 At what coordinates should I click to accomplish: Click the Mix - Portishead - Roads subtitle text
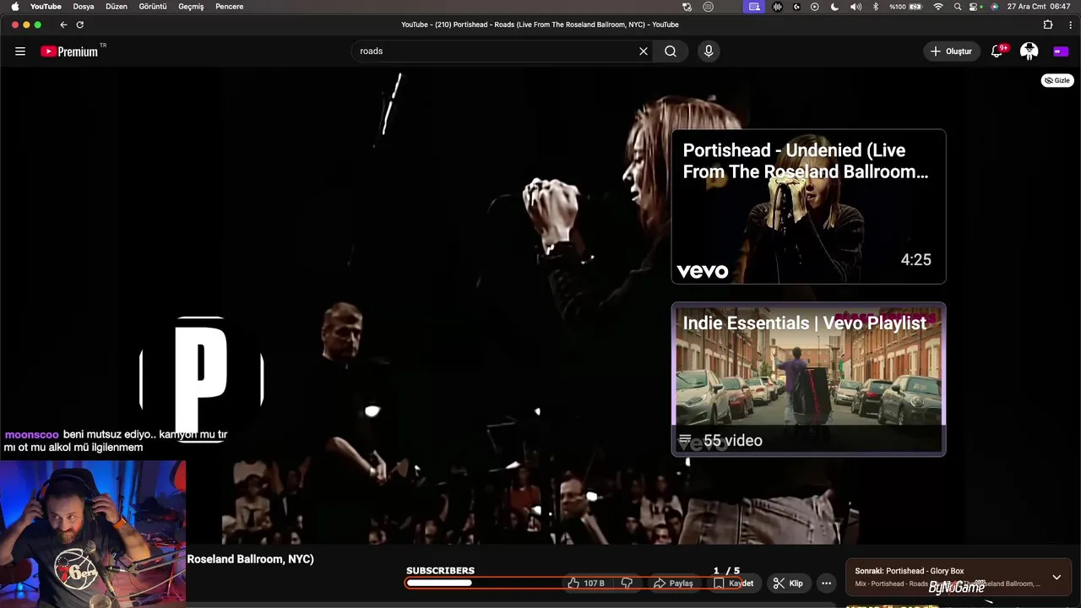(948, 584)
